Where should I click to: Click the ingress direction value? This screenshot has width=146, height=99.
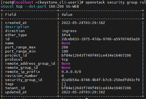click(69, 31)
